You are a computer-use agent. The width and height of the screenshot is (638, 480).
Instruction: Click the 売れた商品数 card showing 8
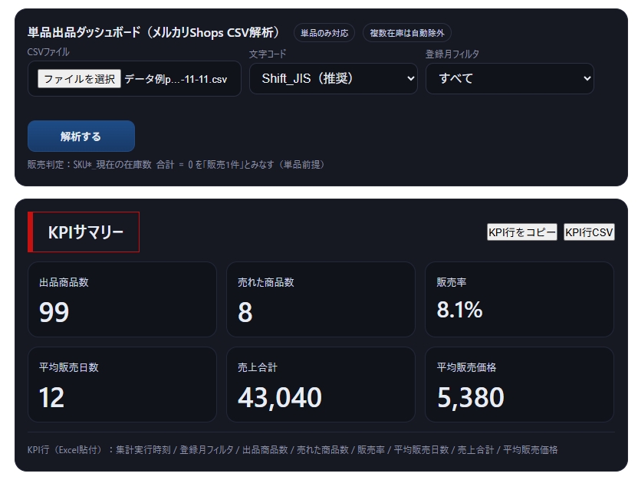tap(320, 299)
